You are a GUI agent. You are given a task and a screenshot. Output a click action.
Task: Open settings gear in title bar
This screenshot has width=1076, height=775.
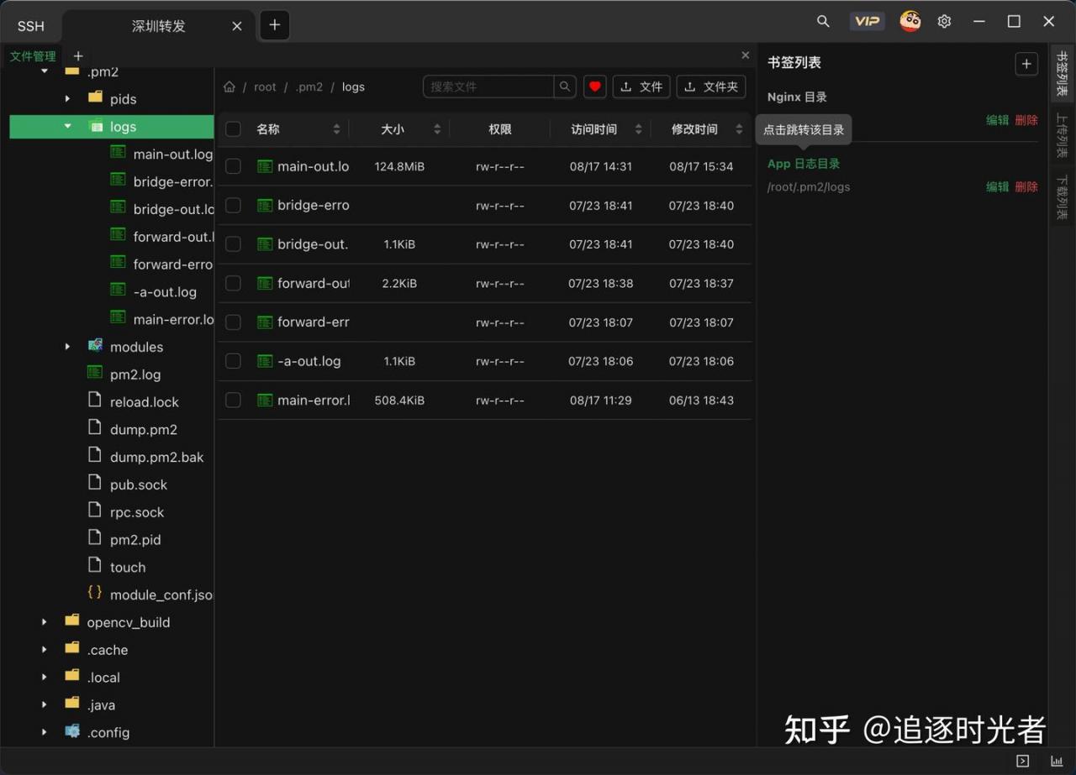[944, 22]
